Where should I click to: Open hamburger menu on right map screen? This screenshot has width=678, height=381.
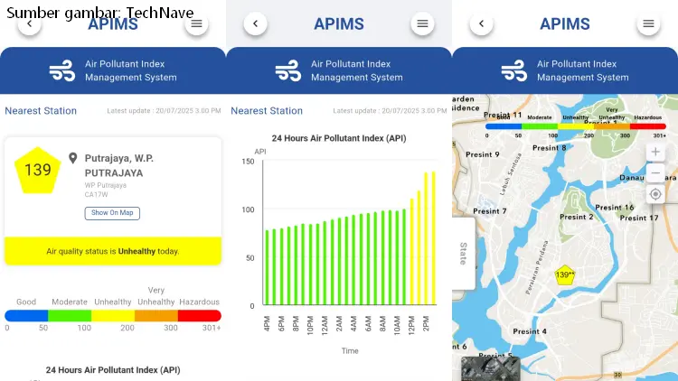coord(648,23)
